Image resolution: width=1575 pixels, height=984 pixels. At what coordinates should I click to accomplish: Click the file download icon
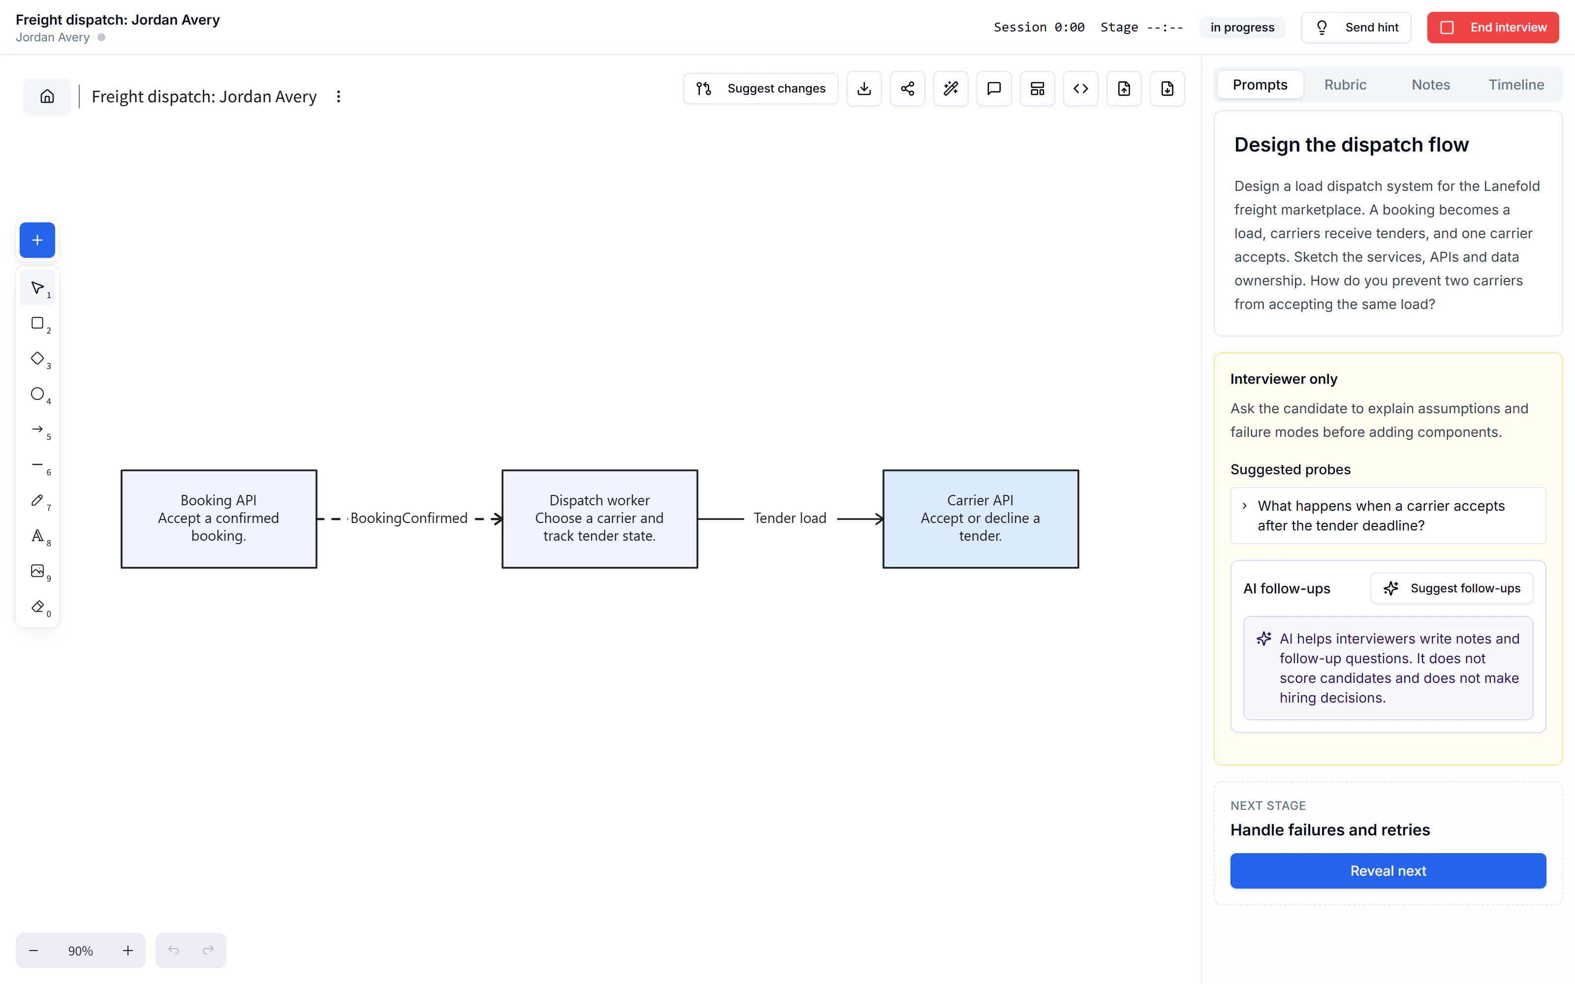pyautogui.click(x=1167, y=89)
